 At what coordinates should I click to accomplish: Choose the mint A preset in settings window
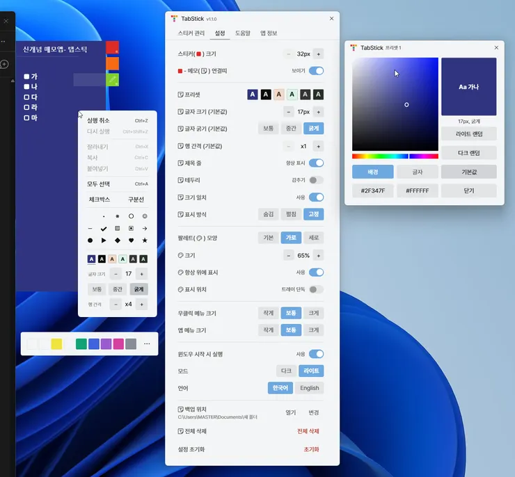[x=292, y=95]
